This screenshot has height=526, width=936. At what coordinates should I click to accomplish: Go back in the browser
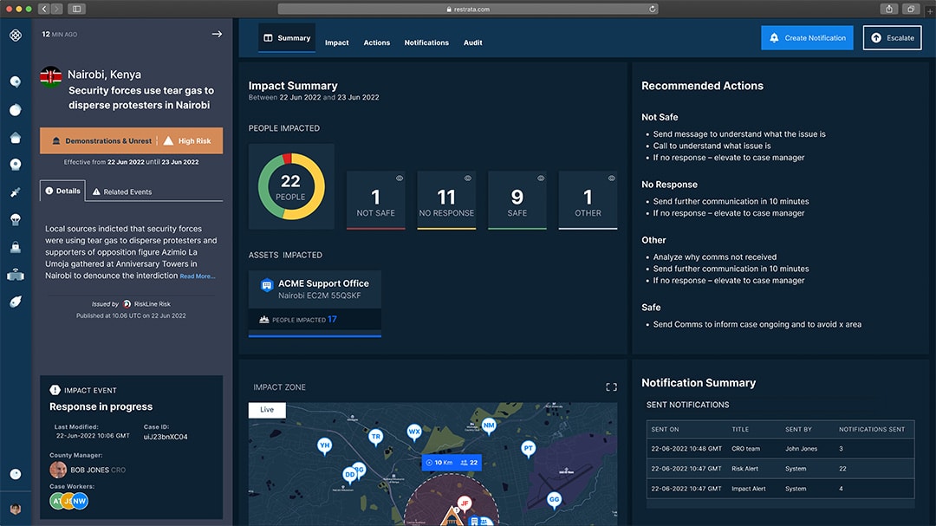[x=44, y=9]
